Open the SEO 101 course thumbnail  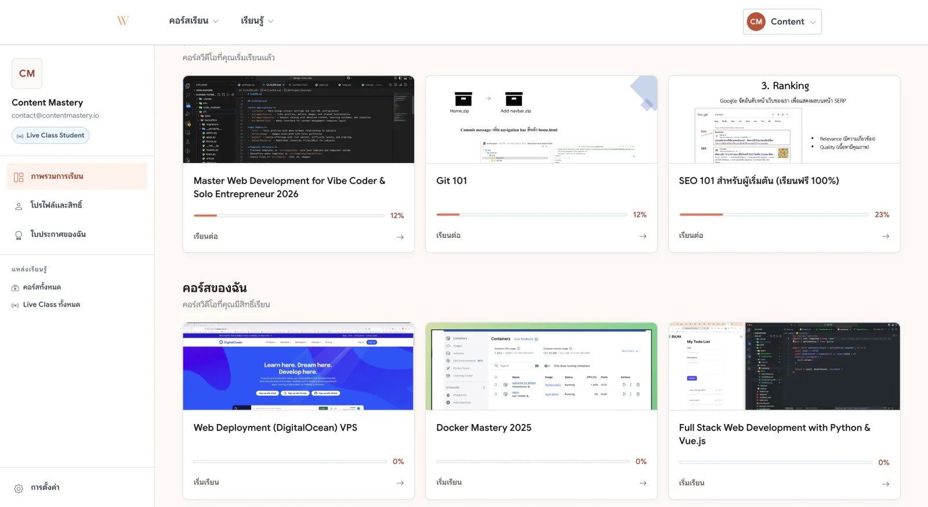point(784,119)
